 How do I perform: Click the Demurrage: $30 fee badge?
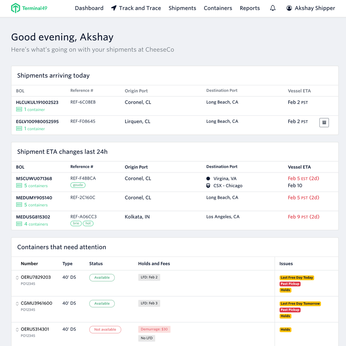click(154, 329)
